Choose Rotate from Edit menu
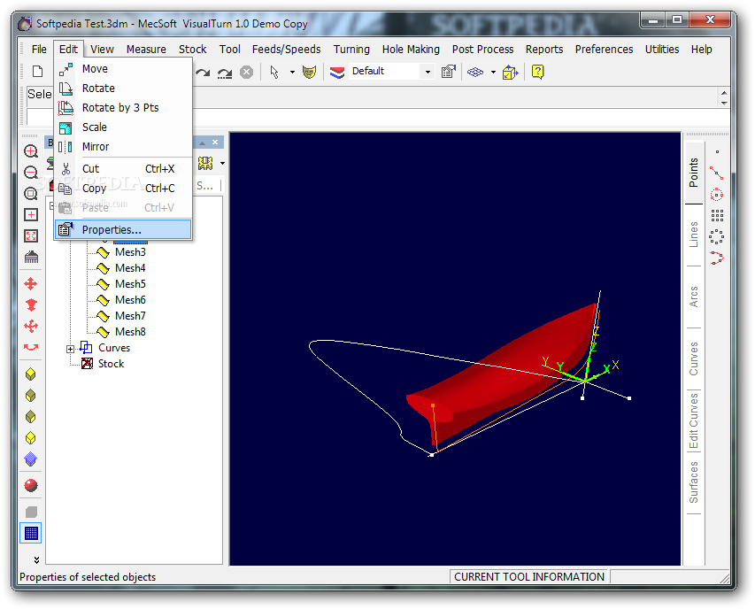755x609 pixels. tap(123, 89)
